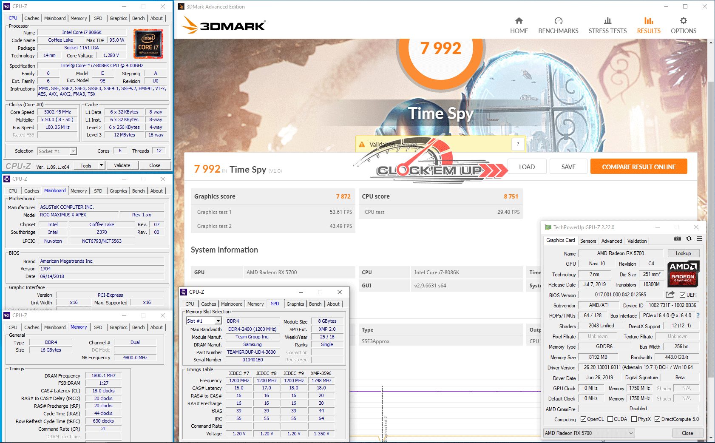Open the Slot #1 memory slot dropdown
This screenshot has height=443, width=715.
coord(218,321)
